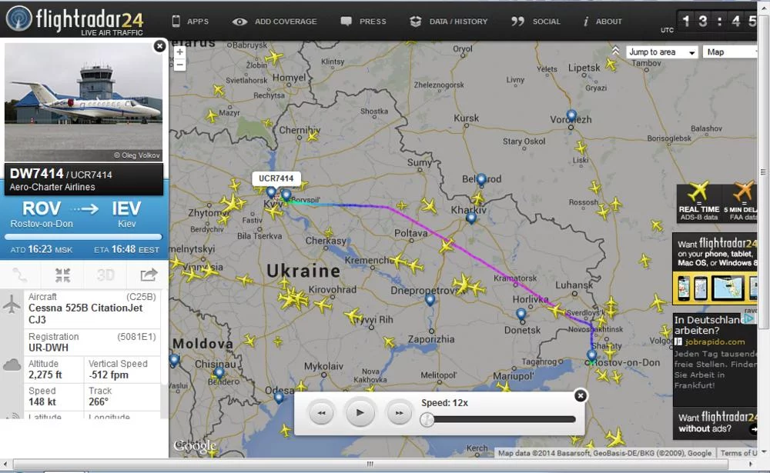Image resolution: width=770 pixels, height=473 pixels.
Task: Click the Track 266° value
Action: click(99, 401)
